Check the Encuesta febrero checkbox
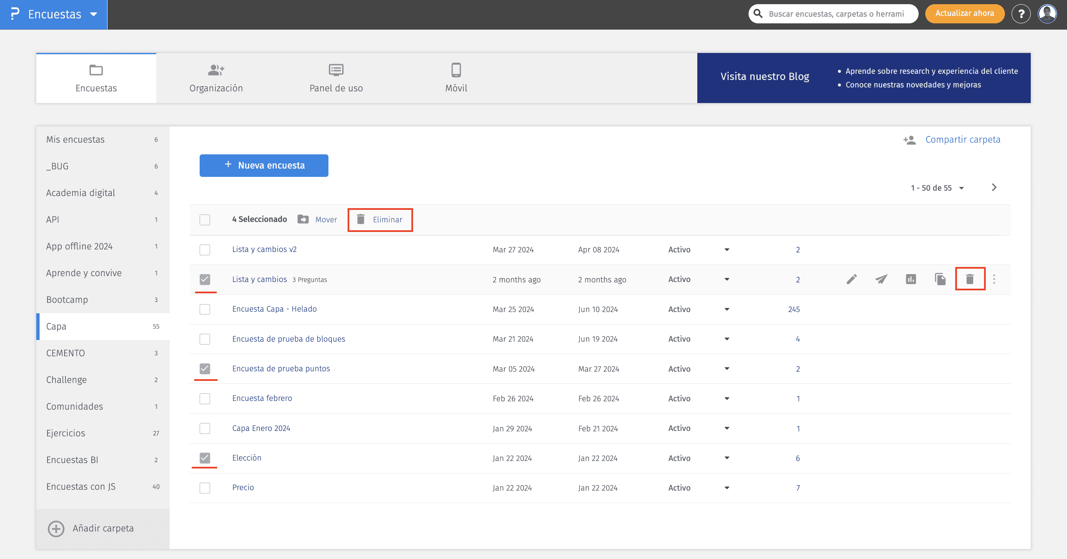Screen dimensions: 1067x559 click(x=205, y=398)
